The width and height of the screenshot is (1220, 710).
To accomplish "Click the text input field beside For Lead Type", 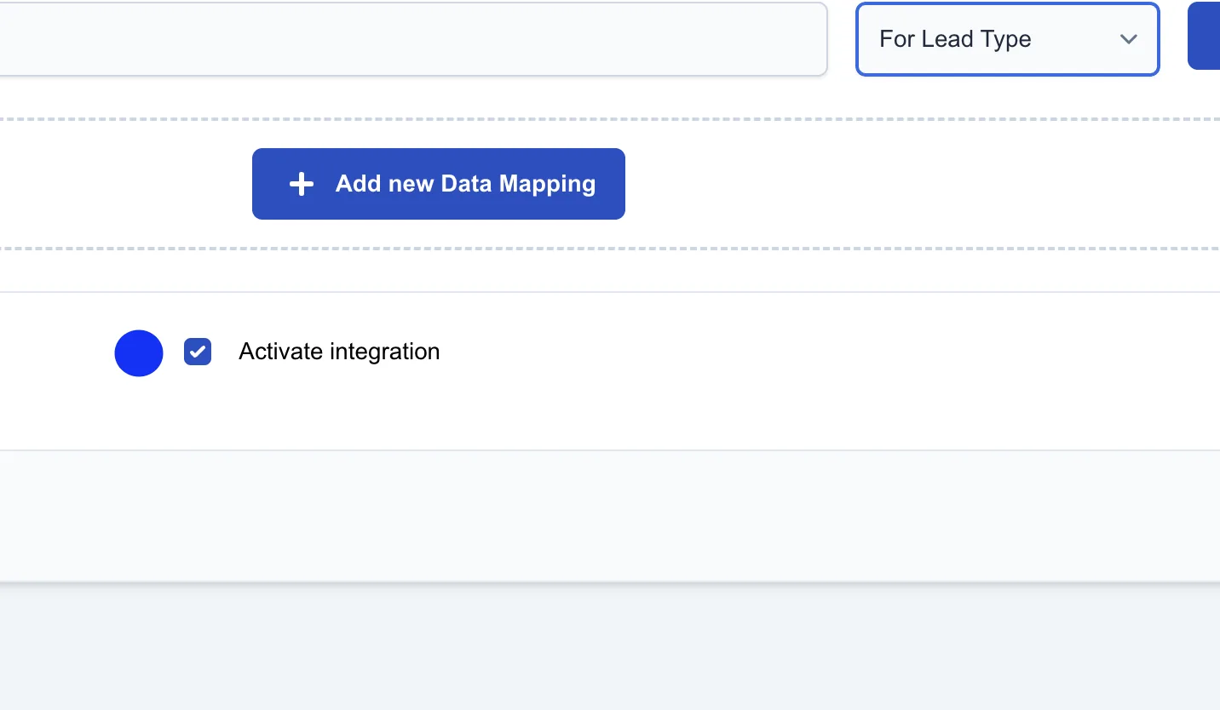I will pyautogui.click(x=413, y=39).
